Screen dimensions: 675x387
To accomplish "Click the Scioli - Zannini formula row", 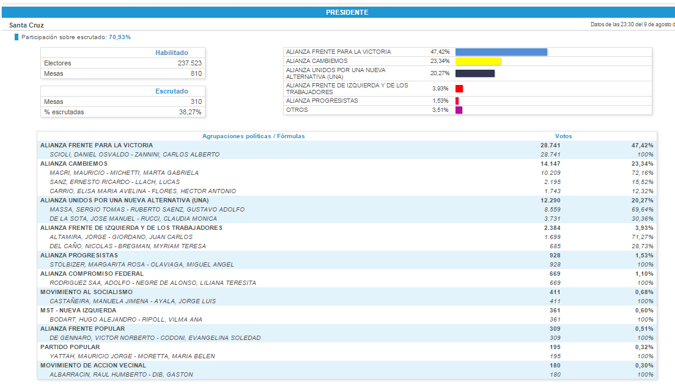I will [347, 155].
